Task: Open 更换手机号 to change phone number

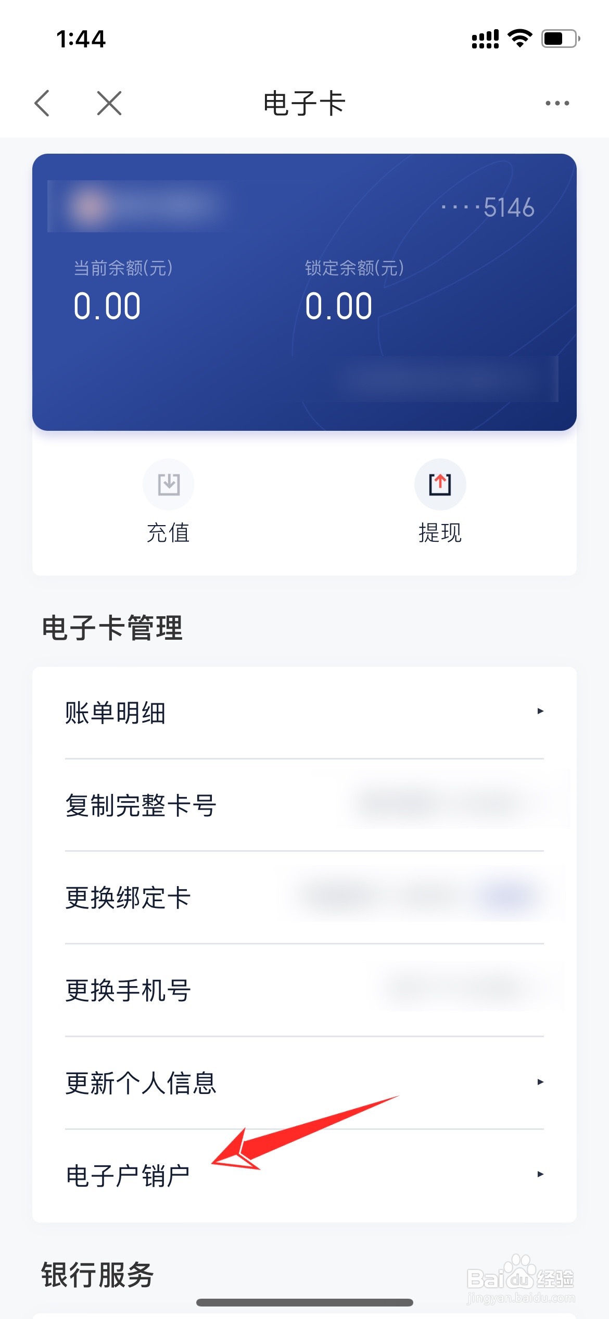Action: coord(304,990)
